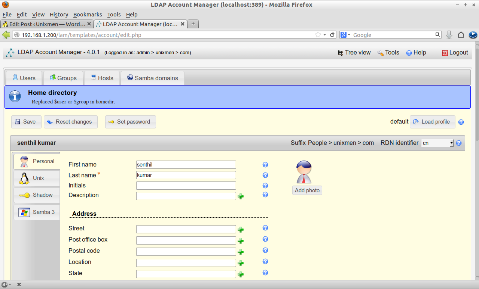Open the browser downloads arrow icon
This screenshot has width=479, height=289.
tap(449, 35)
